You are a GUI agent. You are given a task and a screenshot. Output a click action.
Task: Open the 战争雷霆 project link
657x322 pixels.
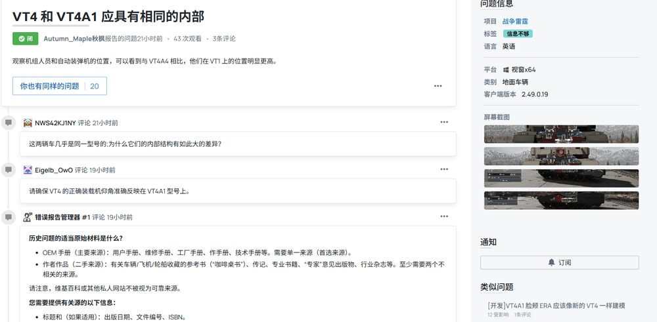tap(515, 22)
